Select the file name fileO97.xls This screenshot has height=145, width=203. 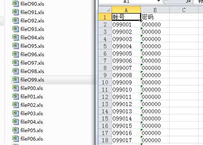[x=32, y=63]
